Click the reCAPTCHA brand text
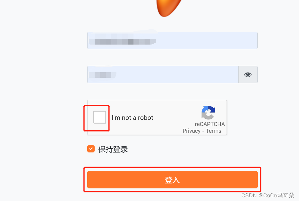Screen dimensions: 299x201 210,124
